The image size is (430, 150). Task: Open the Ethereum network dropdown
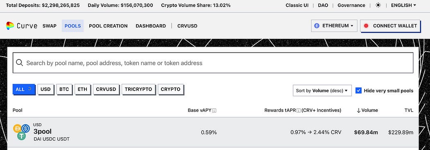click(334, 26)
